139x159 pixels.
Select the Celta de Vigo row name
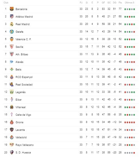coord(23,115)
